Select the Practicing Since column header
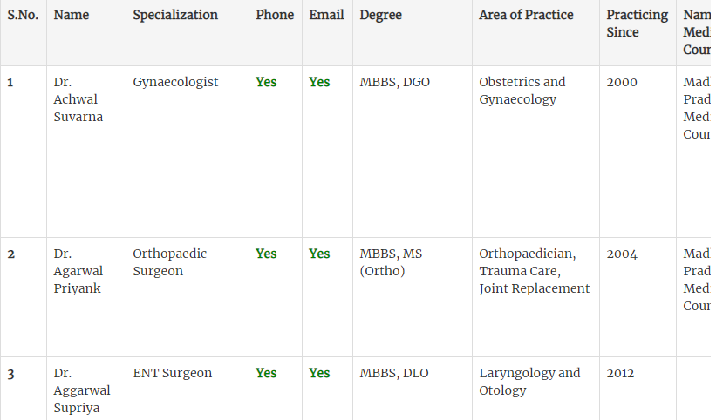 pyautogui.click(x=637, y=24)
